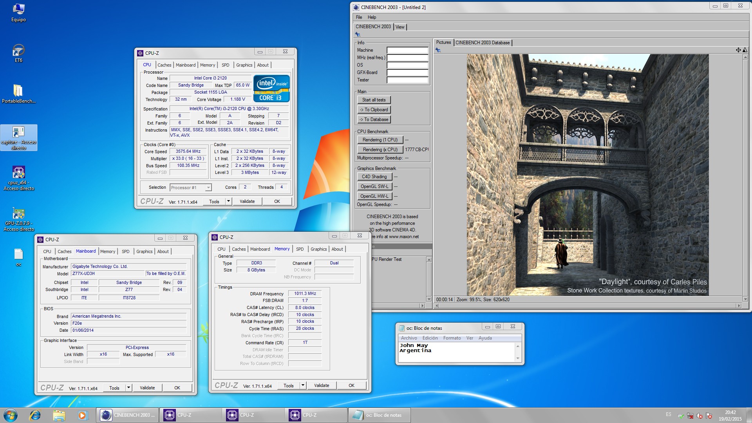Open Windows Start menu
This screenshot has width=752, height=423.
tap(11, 415)
